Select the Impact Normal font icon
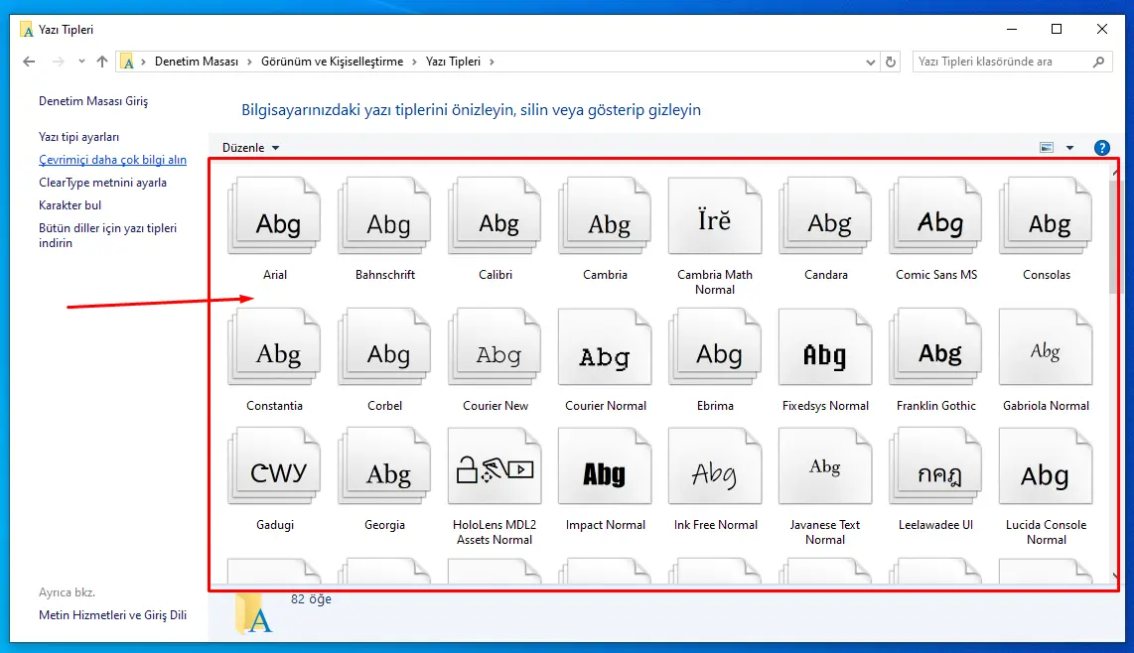Image resolution: width=1134 pixels, height=653 pixels. pyautogui.click(x=606, y=465)
